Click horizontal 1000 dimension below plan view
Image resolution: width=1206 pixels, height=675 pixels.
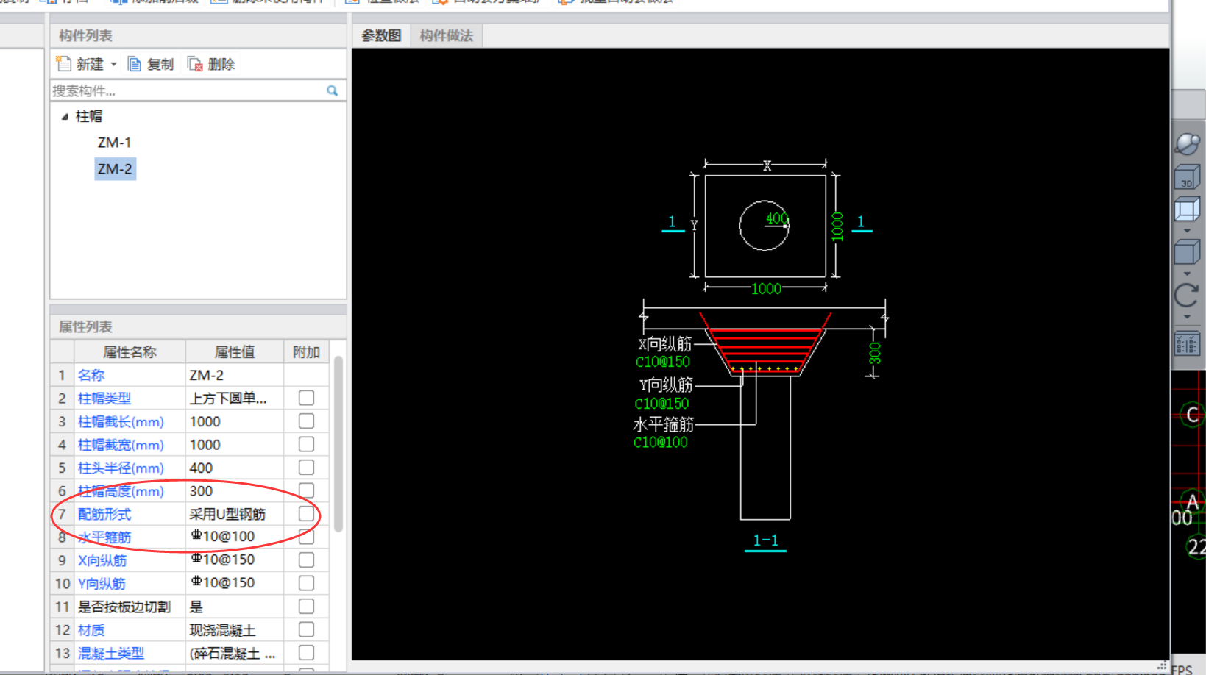coord(766,289)
